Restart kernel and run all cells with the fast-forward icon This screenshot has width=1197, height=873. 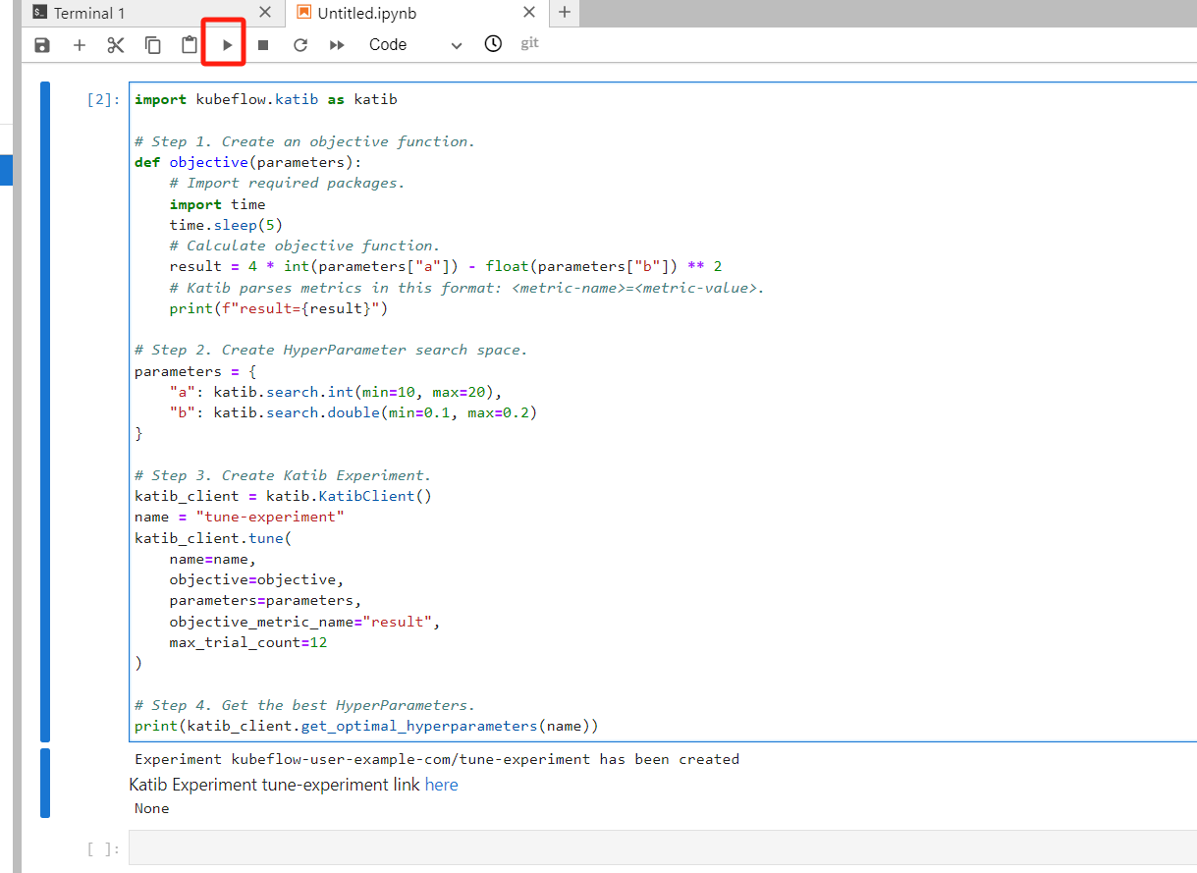point(337,45)
